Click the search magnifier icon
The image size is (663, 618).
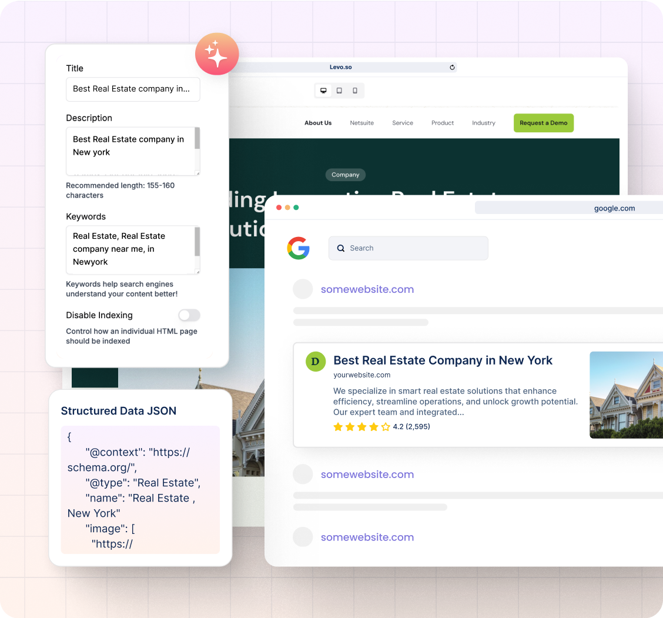coord(341,248)
